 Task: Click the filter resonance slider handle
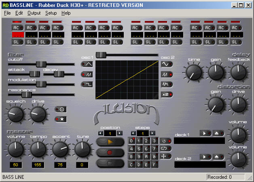27,95
